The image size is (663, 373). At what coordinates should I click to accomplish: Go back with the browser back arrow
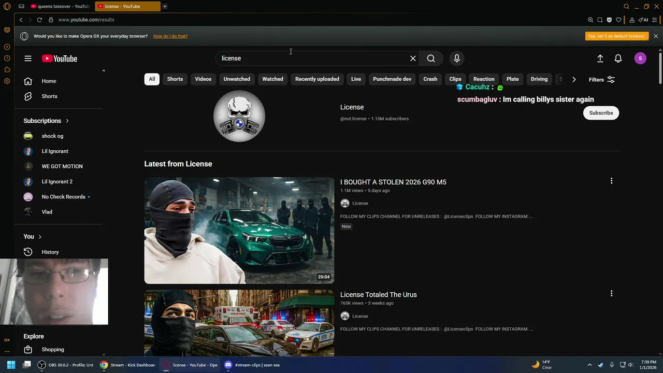21,20
